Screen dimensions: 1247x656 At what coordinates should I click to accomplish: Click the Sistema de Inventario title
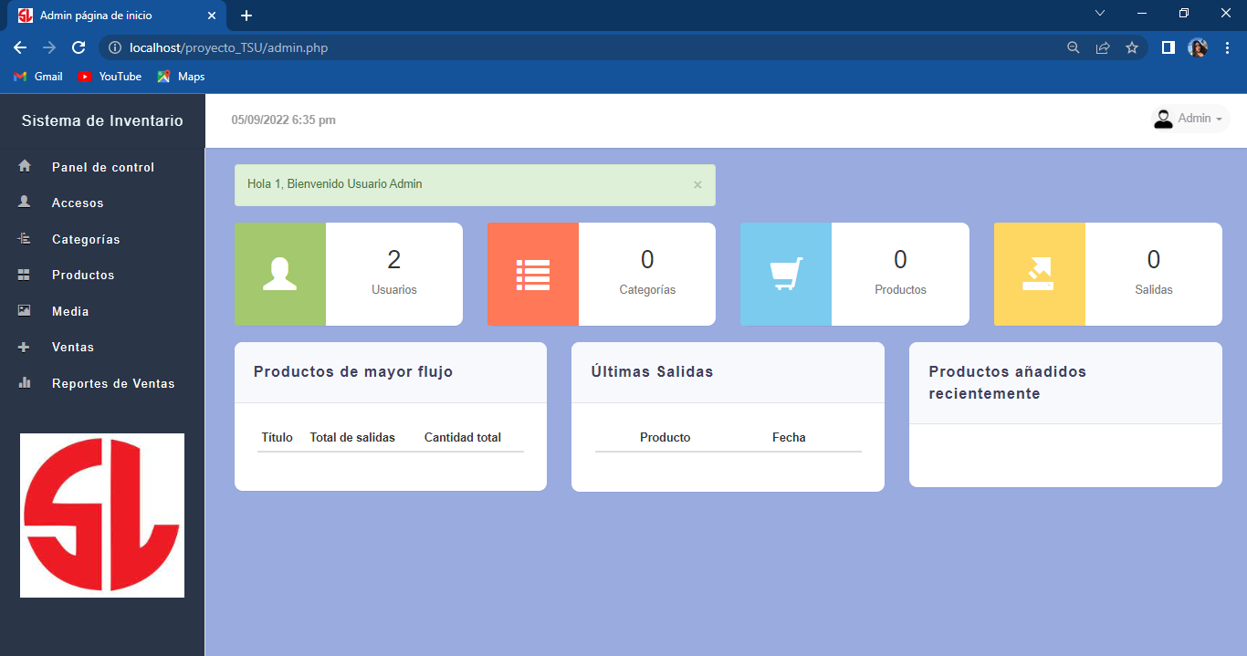[102, 120]
